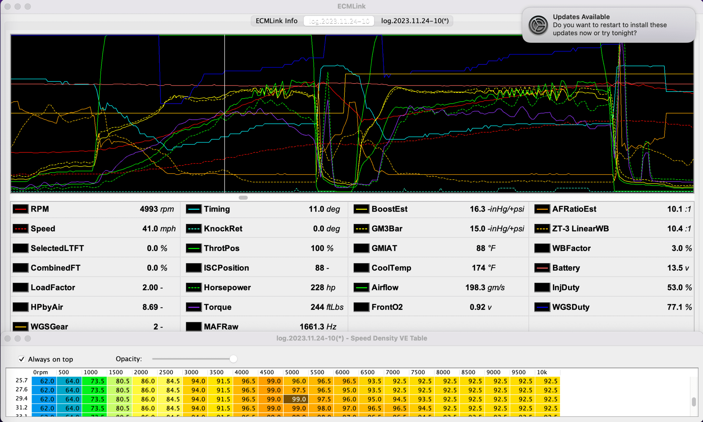The image size is (703, 422).
Task: Click the LoadFactor color swatch
Action: pyautogui.click(x=20, y=288)
